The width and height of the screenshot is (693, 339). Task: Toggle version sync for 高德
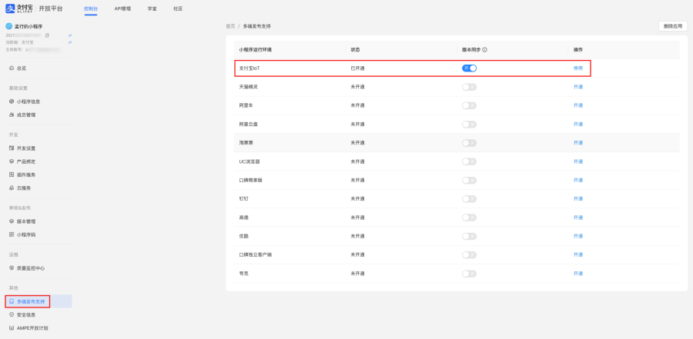(470, 218)
